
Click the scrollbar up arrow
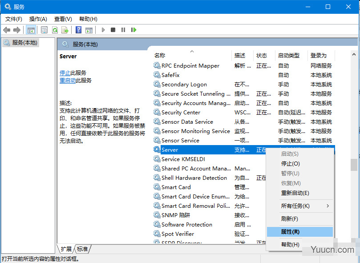pos(354,54)
